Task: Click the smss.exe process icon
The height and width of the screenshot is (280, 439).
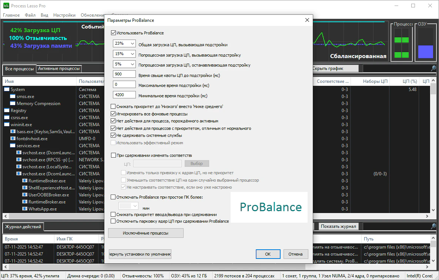Action: [13, 96]
